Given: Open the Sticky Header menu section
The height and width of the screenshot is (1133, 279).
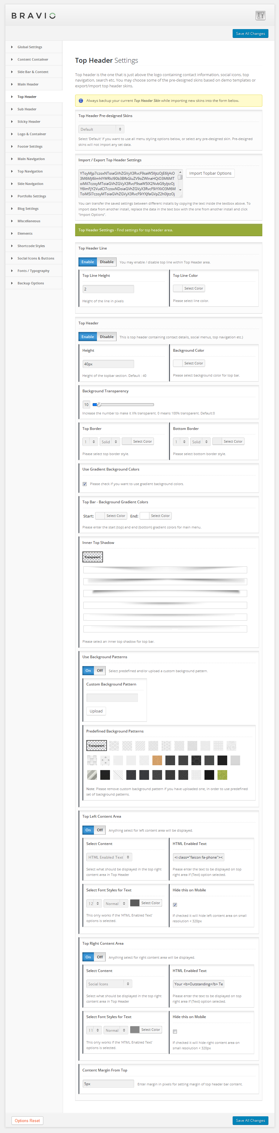Looking at the screenshot, I should coord(29,122).
